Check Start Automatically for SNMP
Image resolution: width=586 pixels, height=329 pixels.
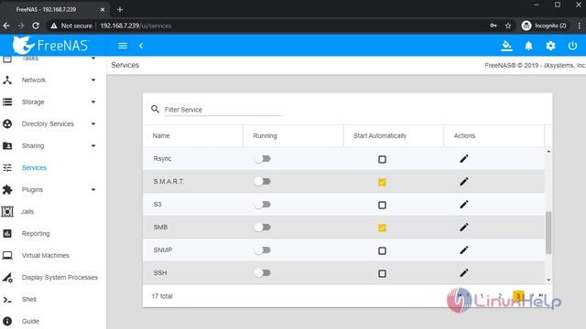point(382,250)
